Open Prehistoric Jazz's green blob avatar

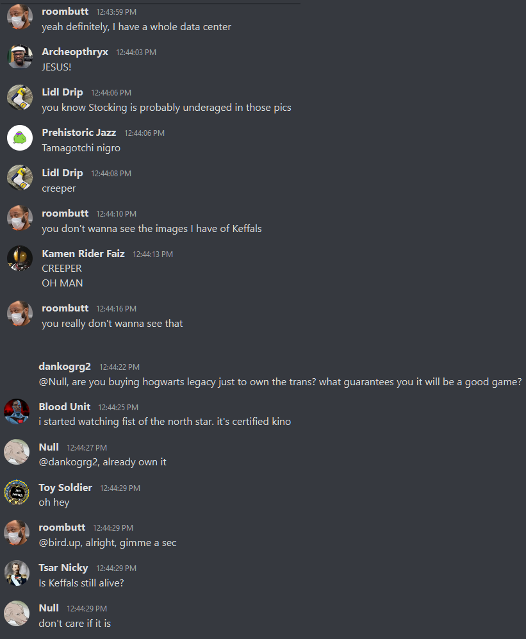coord(20,138)
